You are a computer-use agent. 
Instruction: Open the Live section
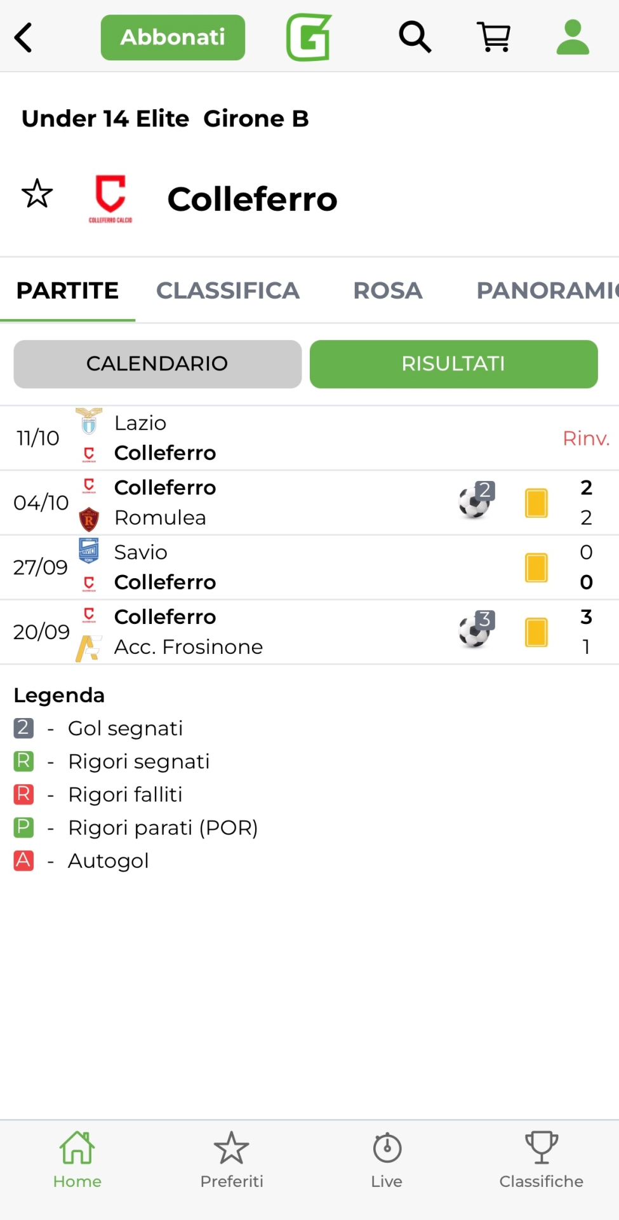[387, 1160]
